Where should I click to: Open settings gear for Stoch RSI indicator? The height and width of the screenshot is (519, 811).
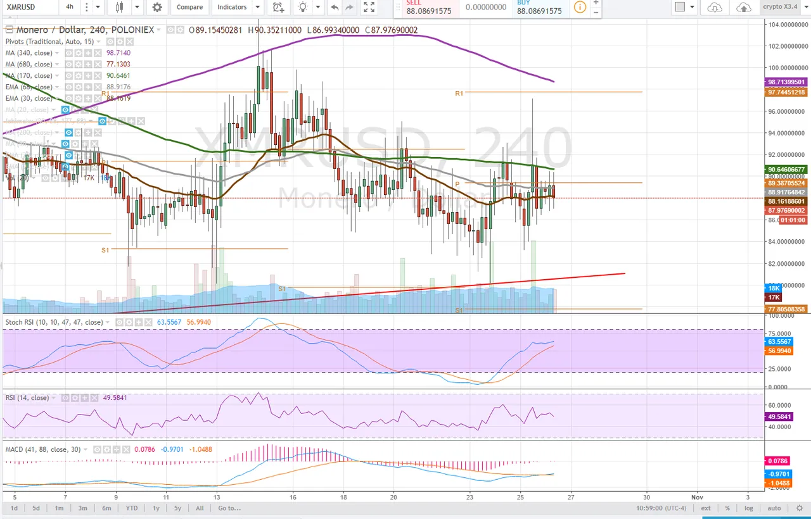tap(129, 322)
